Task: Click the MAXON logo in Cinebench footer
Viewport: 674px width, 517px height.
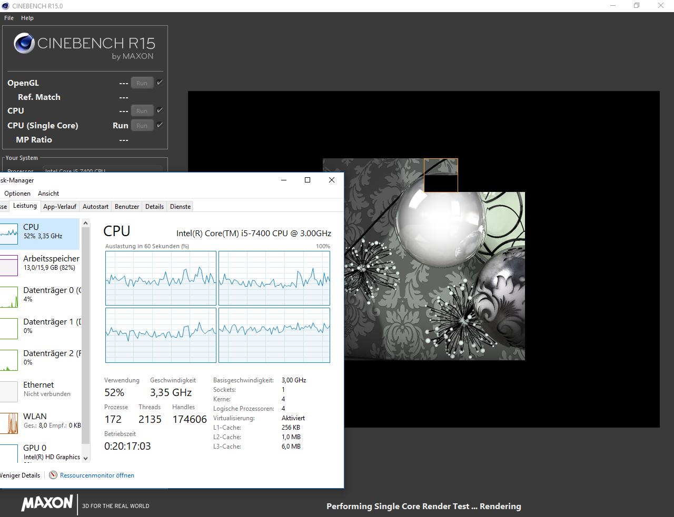Action: 47,503
